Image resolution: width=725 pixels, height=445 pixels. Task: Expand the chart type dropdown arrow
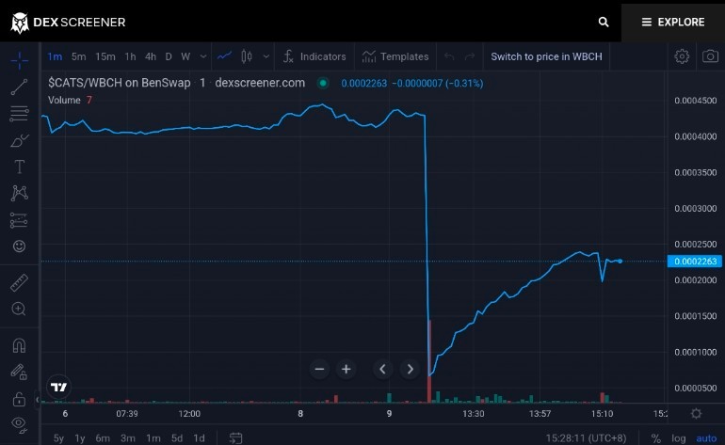266,56
